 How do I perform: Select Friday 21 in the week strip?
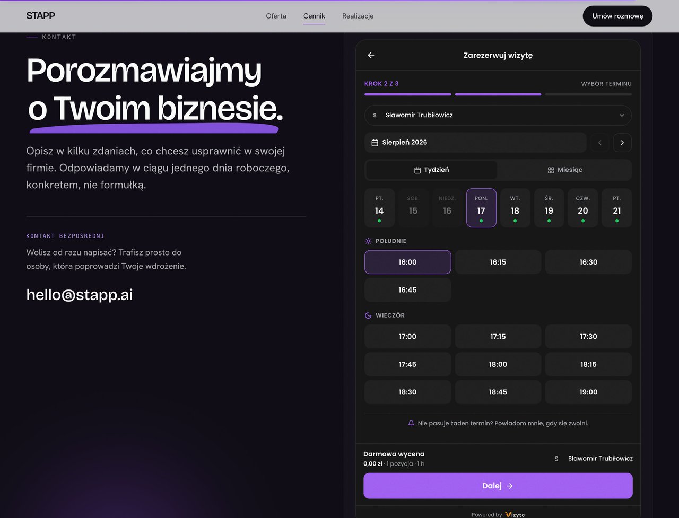click(617, 208)
